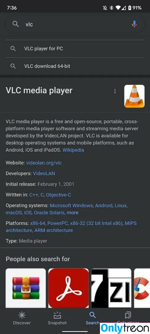Image resolution: width=150 pixels, height=334 pixels.
Task: Select the 7-Zip thumbnail
Action: click(111, 288)
